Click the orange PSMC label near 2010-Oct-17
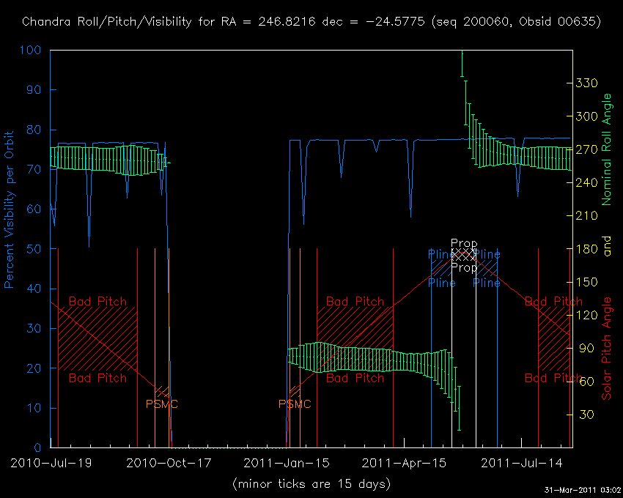Image resolution: width=623 pixels, height=498 pixels. click(162, 404)
